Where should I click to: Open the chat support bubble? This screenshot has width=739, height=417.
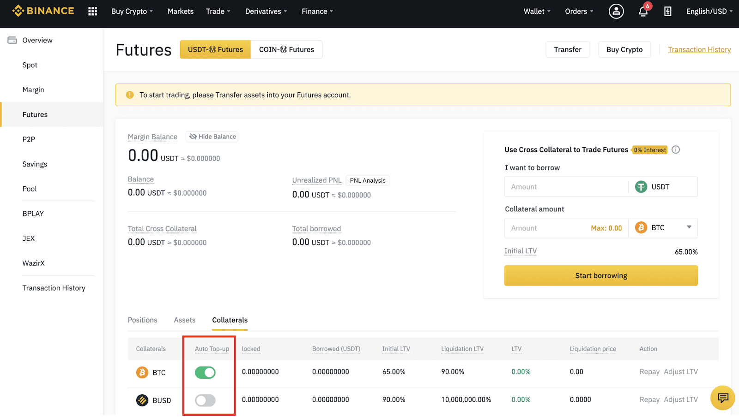click(723, 398)
